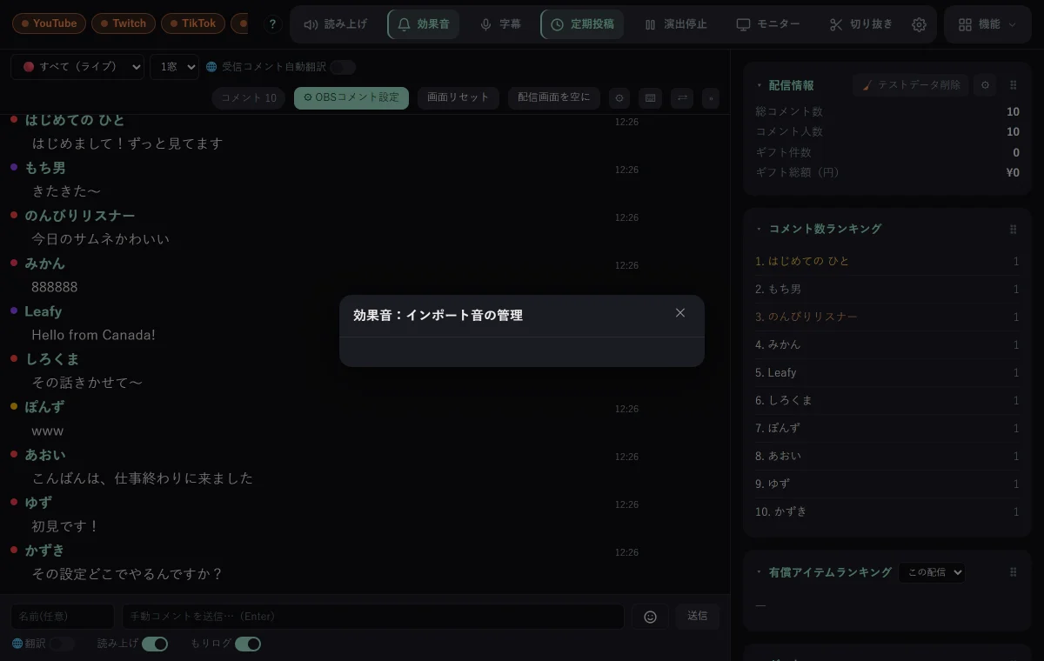The height and width of the screenshot is (661, 1044).
Task: Open the emoji smiley picker button
Action: (650, 617)
